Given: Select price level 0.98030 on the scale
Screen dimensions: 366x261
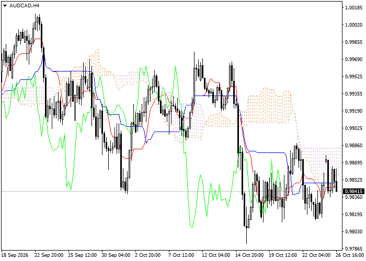Looking at the screenshot, I should (354, 231).
